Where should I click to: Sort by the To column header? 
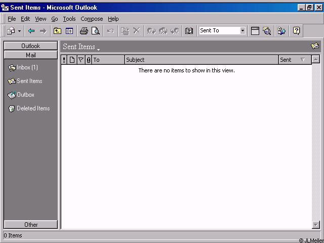point(108,60)
